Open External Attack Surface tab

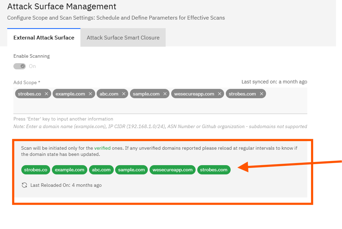pos(44,38)
